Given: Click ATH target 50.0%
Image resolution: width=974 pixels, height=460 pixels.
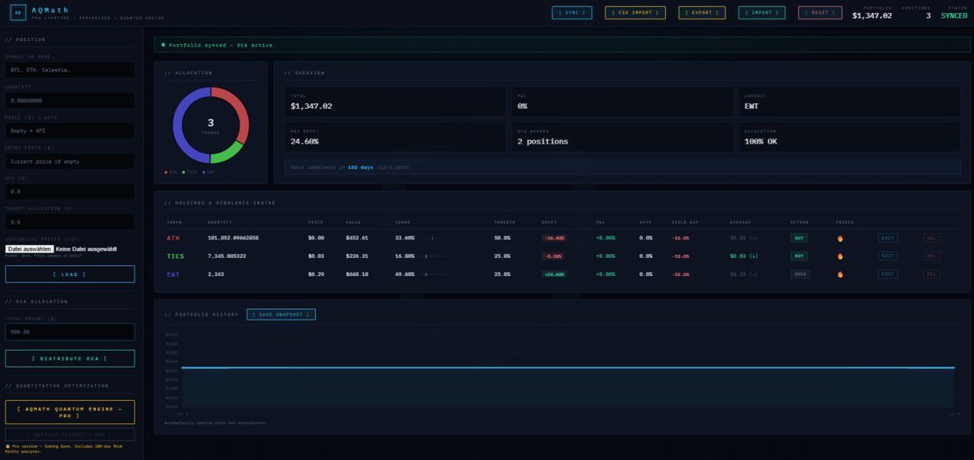Looking at the screenshot, I should tap(502, 239).
